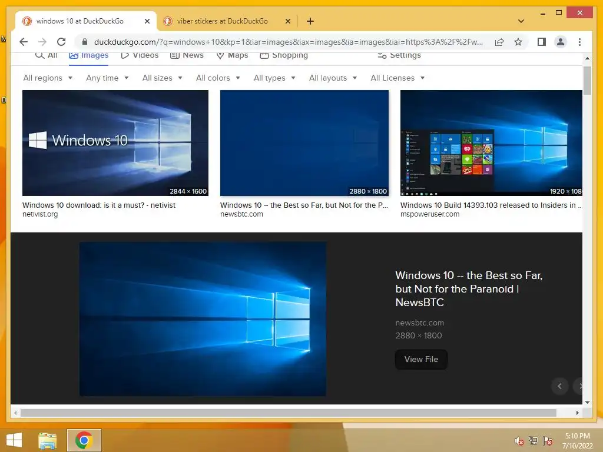This screenshot has width=603, height=452.
Task: Share this page icon in address bar
Action: [499, 42]
